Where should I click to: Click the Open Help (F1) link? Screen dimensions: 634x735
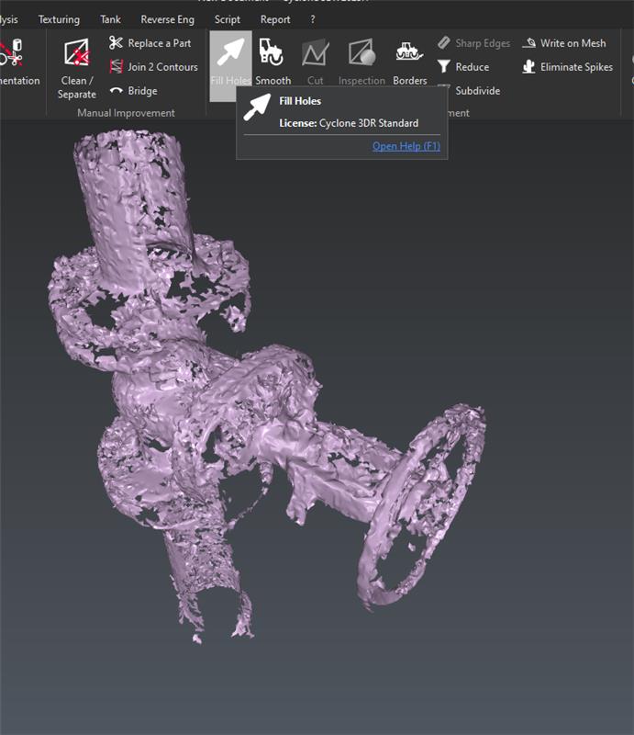pos(406,146)
